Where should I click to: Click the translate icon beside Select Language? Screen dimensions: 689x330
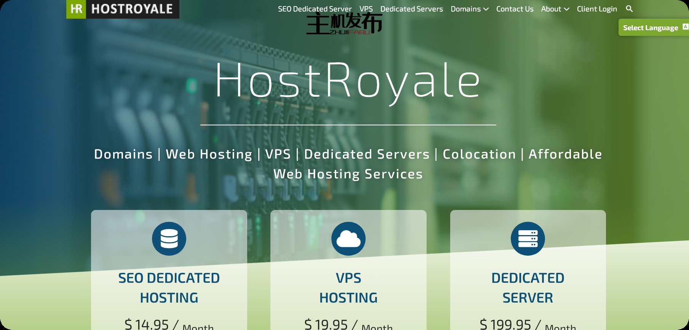point(685,27)
